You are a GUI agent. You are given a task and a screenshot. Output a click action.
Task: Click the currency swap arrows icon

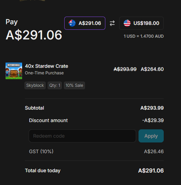click(x=112, y=23)
